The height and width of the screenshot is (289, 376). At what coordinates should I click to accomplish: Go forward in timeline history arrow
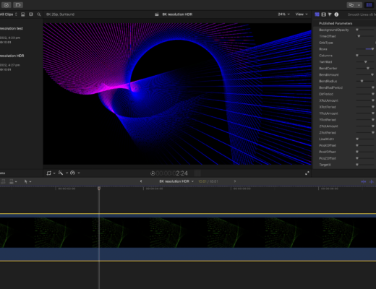pos(235,181)
